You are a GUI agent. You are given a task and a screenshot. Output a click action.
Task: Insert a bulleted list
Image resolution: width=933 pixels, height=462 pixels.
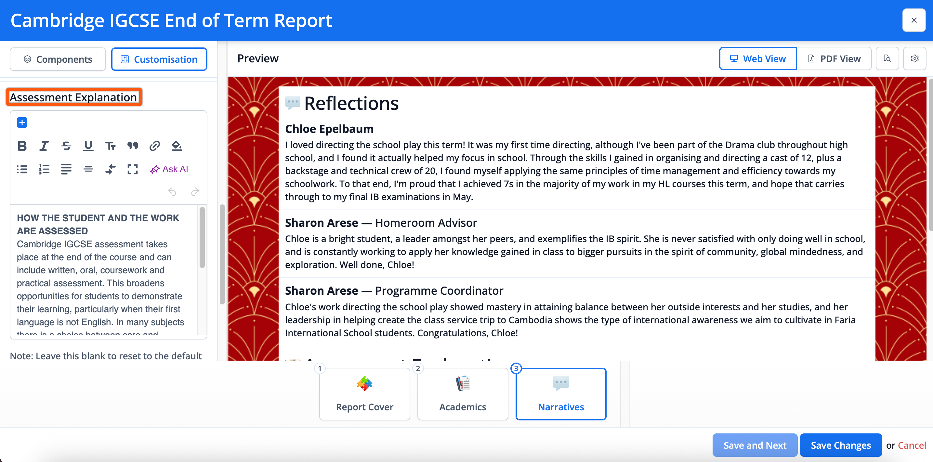tap(22, 169)
